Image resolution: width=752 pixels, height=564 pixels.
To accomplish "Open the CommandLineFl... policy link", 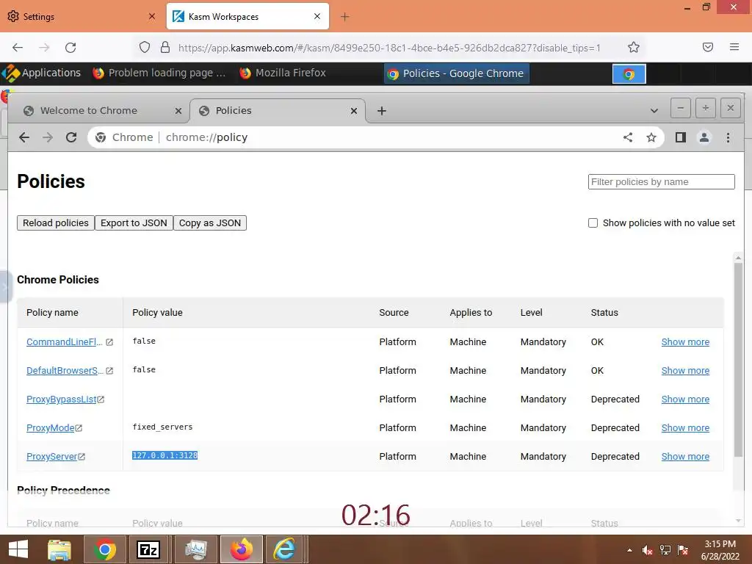I will pyautogui.click(x=65, y=342).
